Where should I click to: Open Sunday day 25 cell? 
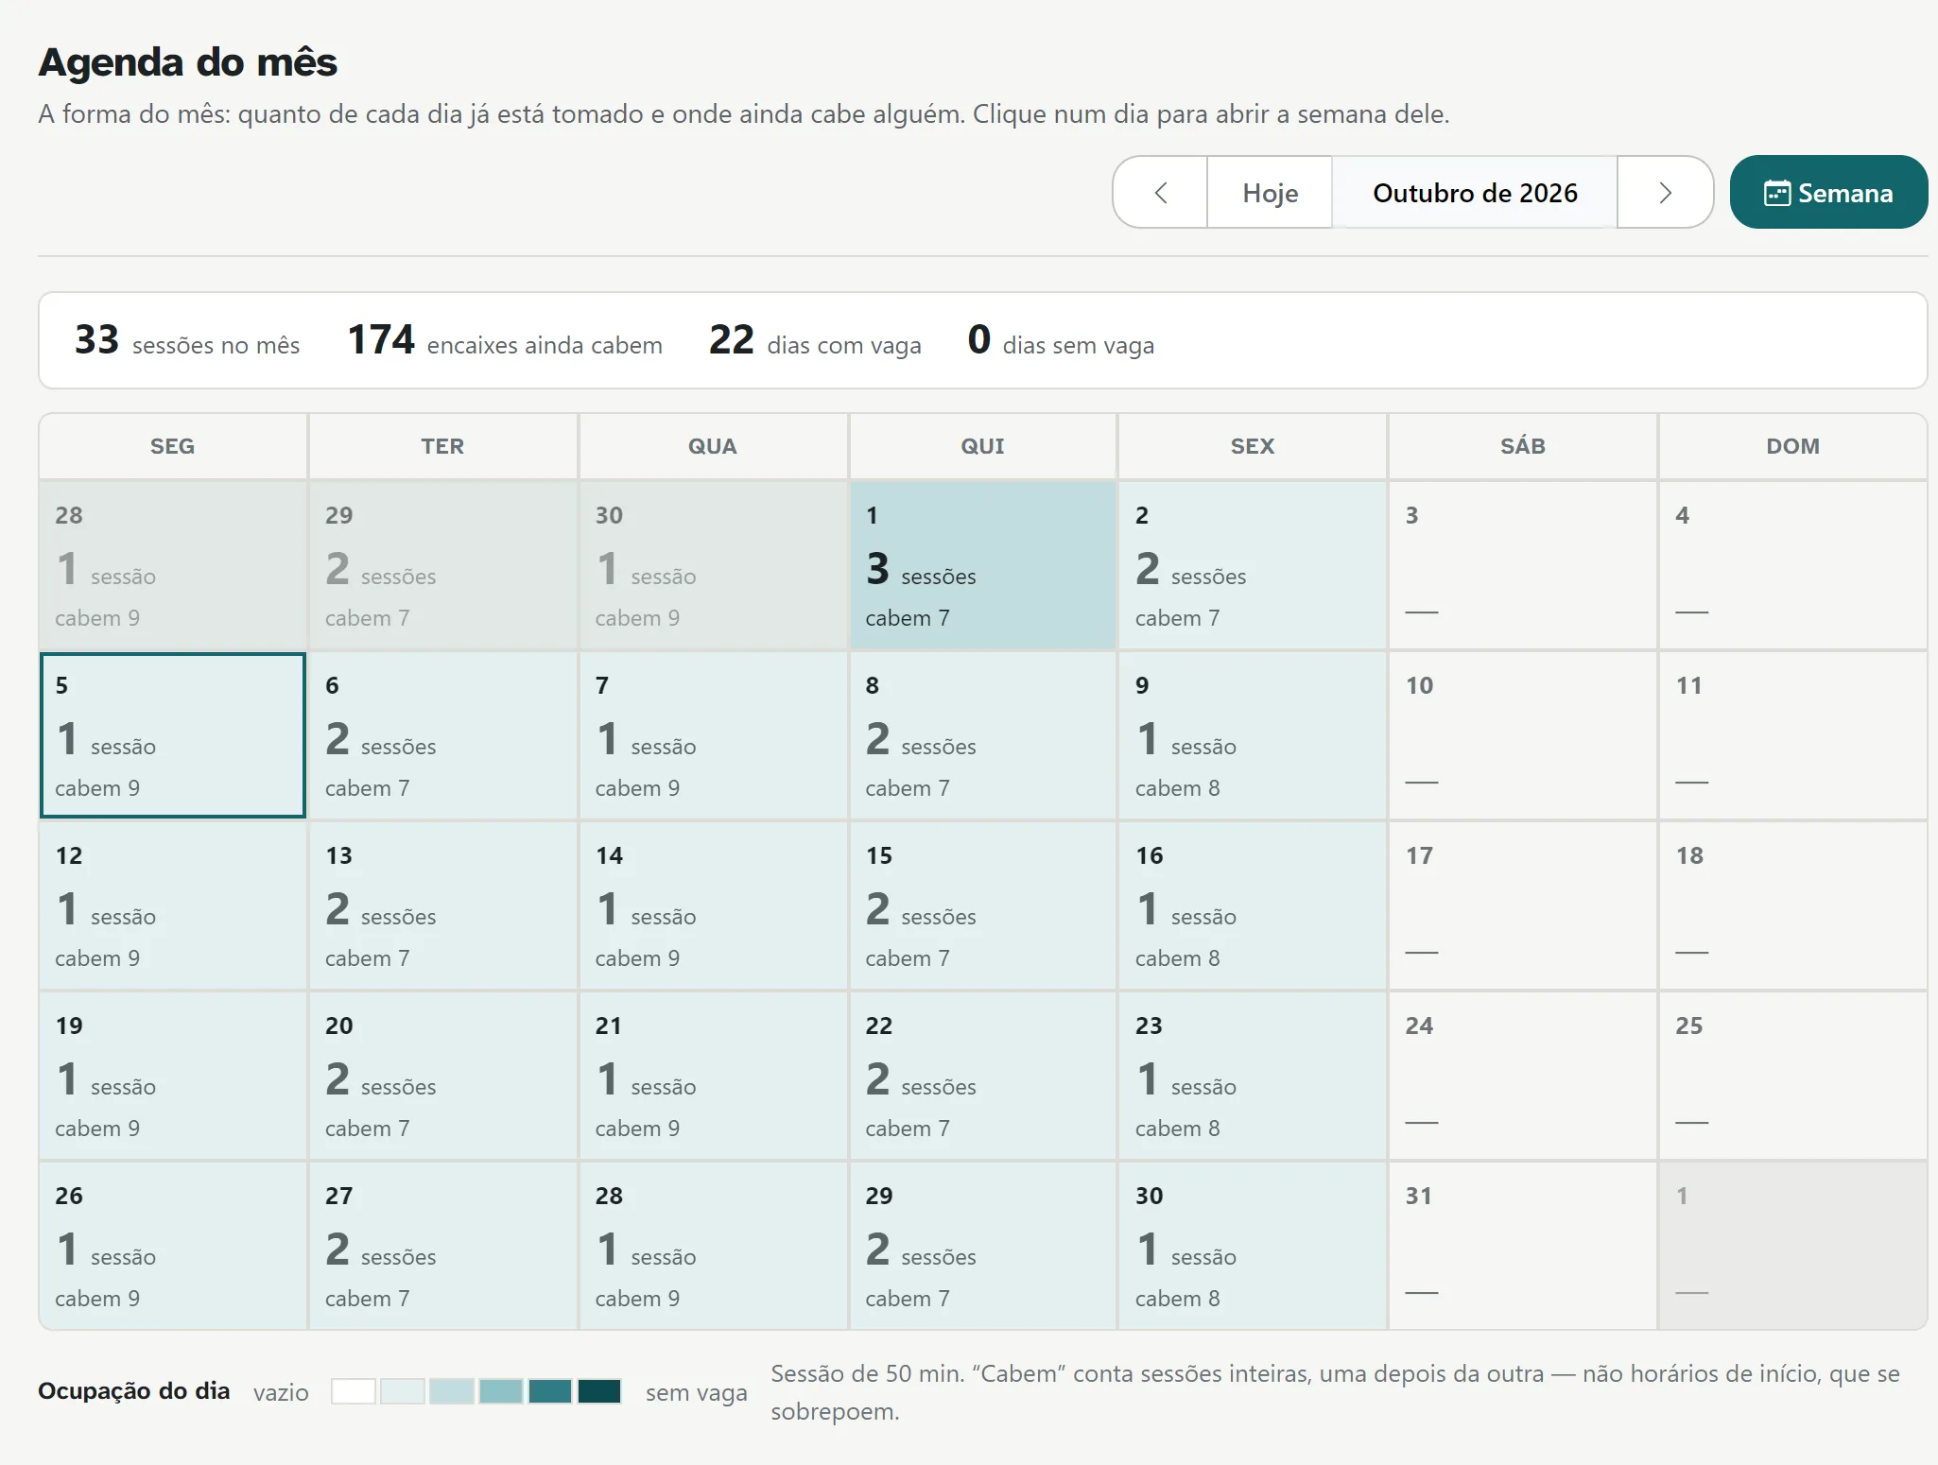(x=1793, y=1076)
